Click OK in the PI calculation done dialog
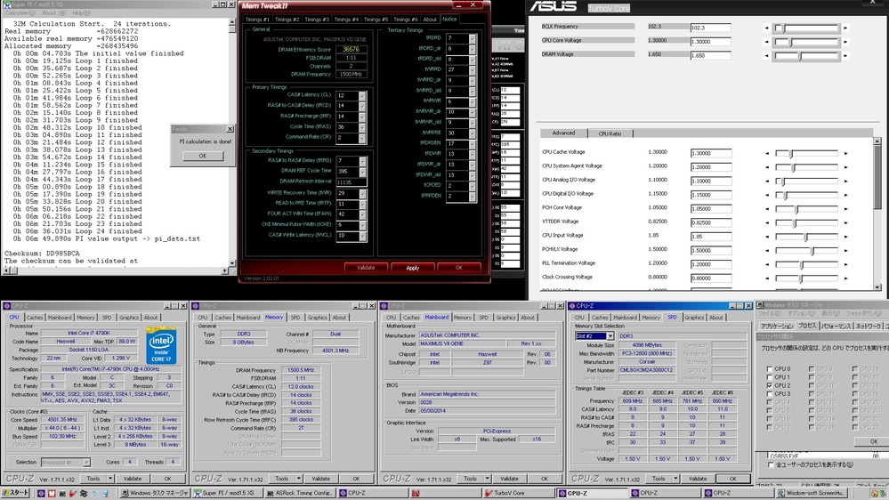 202,156
